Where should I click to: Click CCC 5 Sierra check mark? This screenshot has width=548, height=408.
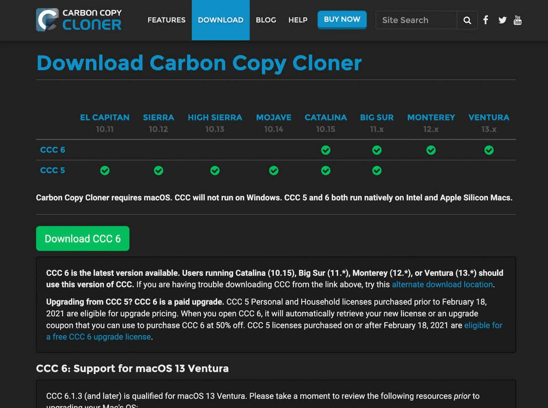coord(158,170)
